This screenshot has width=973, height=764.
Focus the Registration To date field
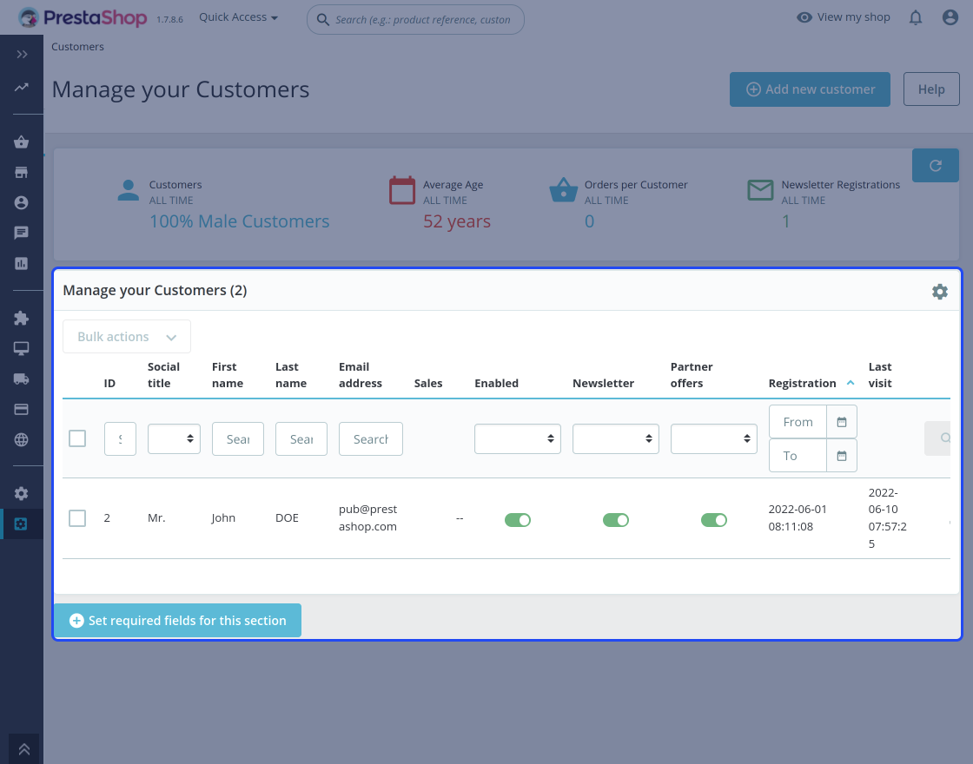coord(798,456)
